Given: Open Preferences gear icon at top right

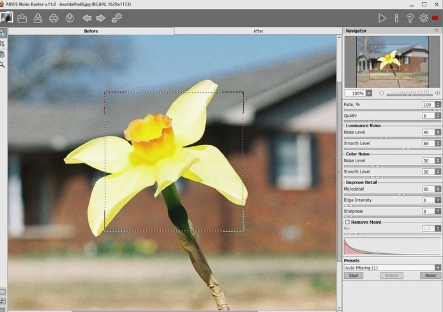Looking at the screenshot, I should point(424,18).
